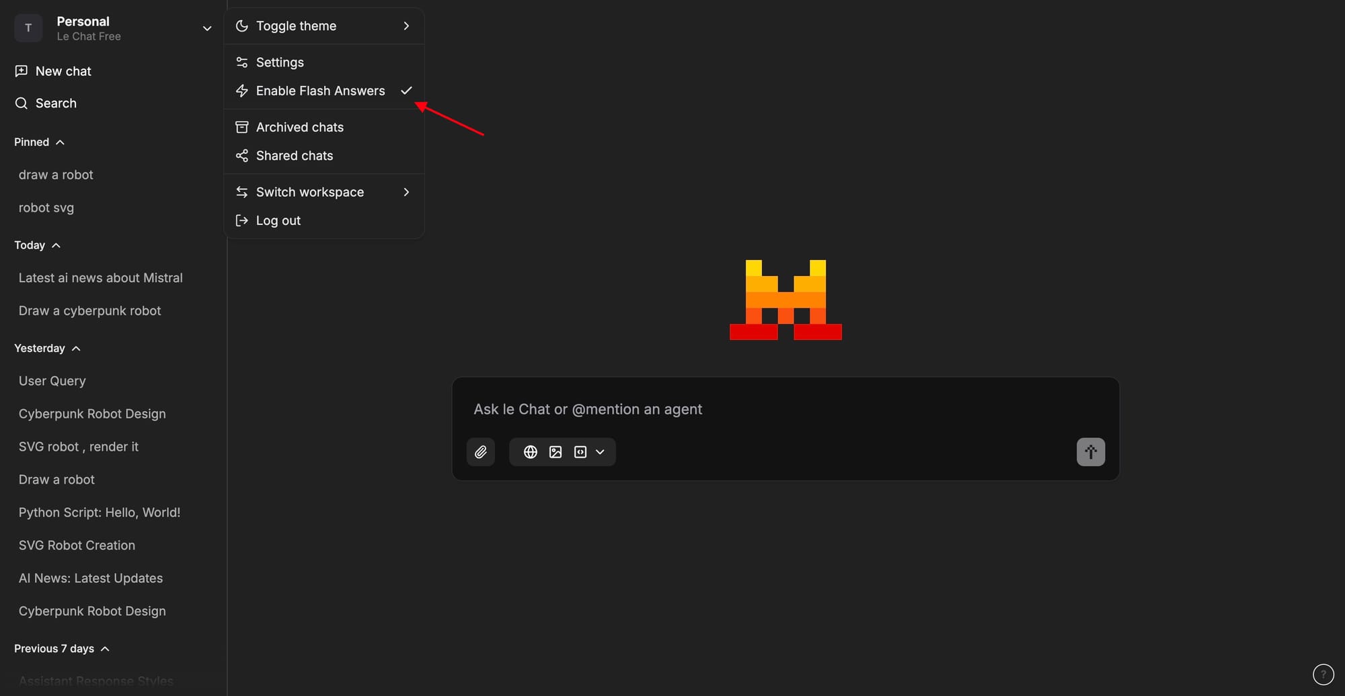Click the Settings sliders icon
The width and height of the screenshot is (1345, 696).
pyautogui.click(x=242, y=62)
